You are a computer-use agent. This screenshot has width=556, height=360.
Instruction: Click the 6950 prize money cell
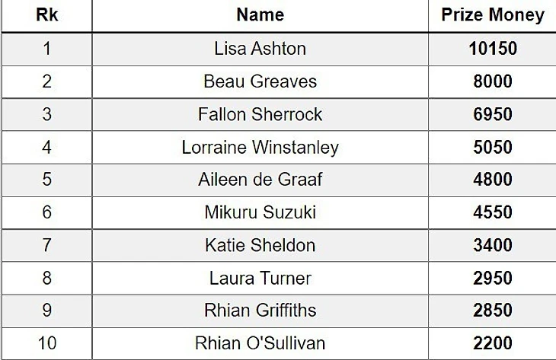492,115
